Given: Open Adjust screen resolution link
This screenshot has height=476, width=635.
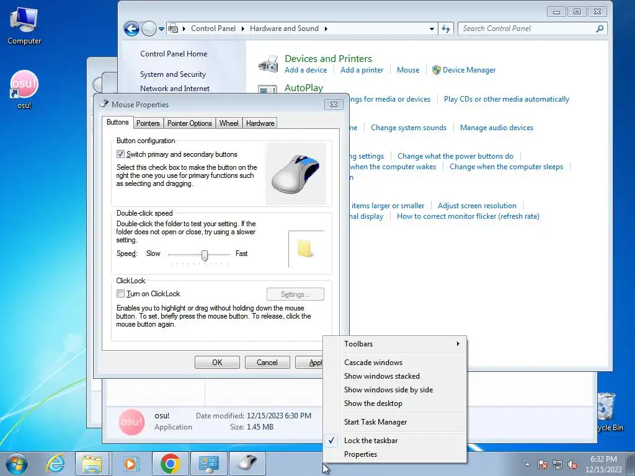Looking at the screenshot, I should click(477, 206).
